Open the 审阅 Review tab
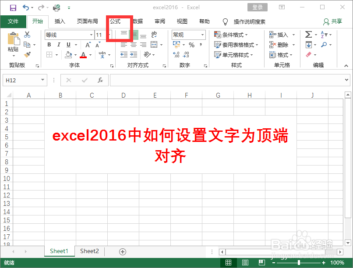353x268 pixels. tap(160, 21)
